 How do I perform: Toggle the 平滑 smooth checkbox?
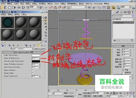pyautogui.click(x=123, y=70)
